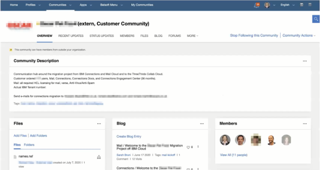Viewport: 321px width, 170px height.
Task: Click blurred tags in community description
Action: point(62,104)
